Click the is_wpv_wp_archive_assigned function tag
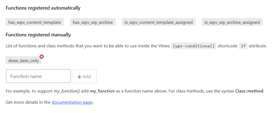277x113 pixels. [x=232, y=22]
